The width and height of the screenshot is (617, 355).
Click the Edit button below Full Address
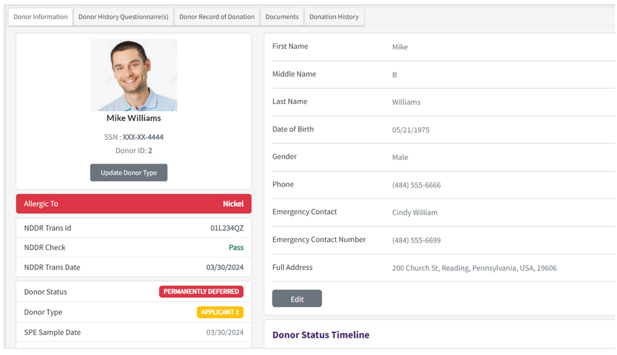297,299
